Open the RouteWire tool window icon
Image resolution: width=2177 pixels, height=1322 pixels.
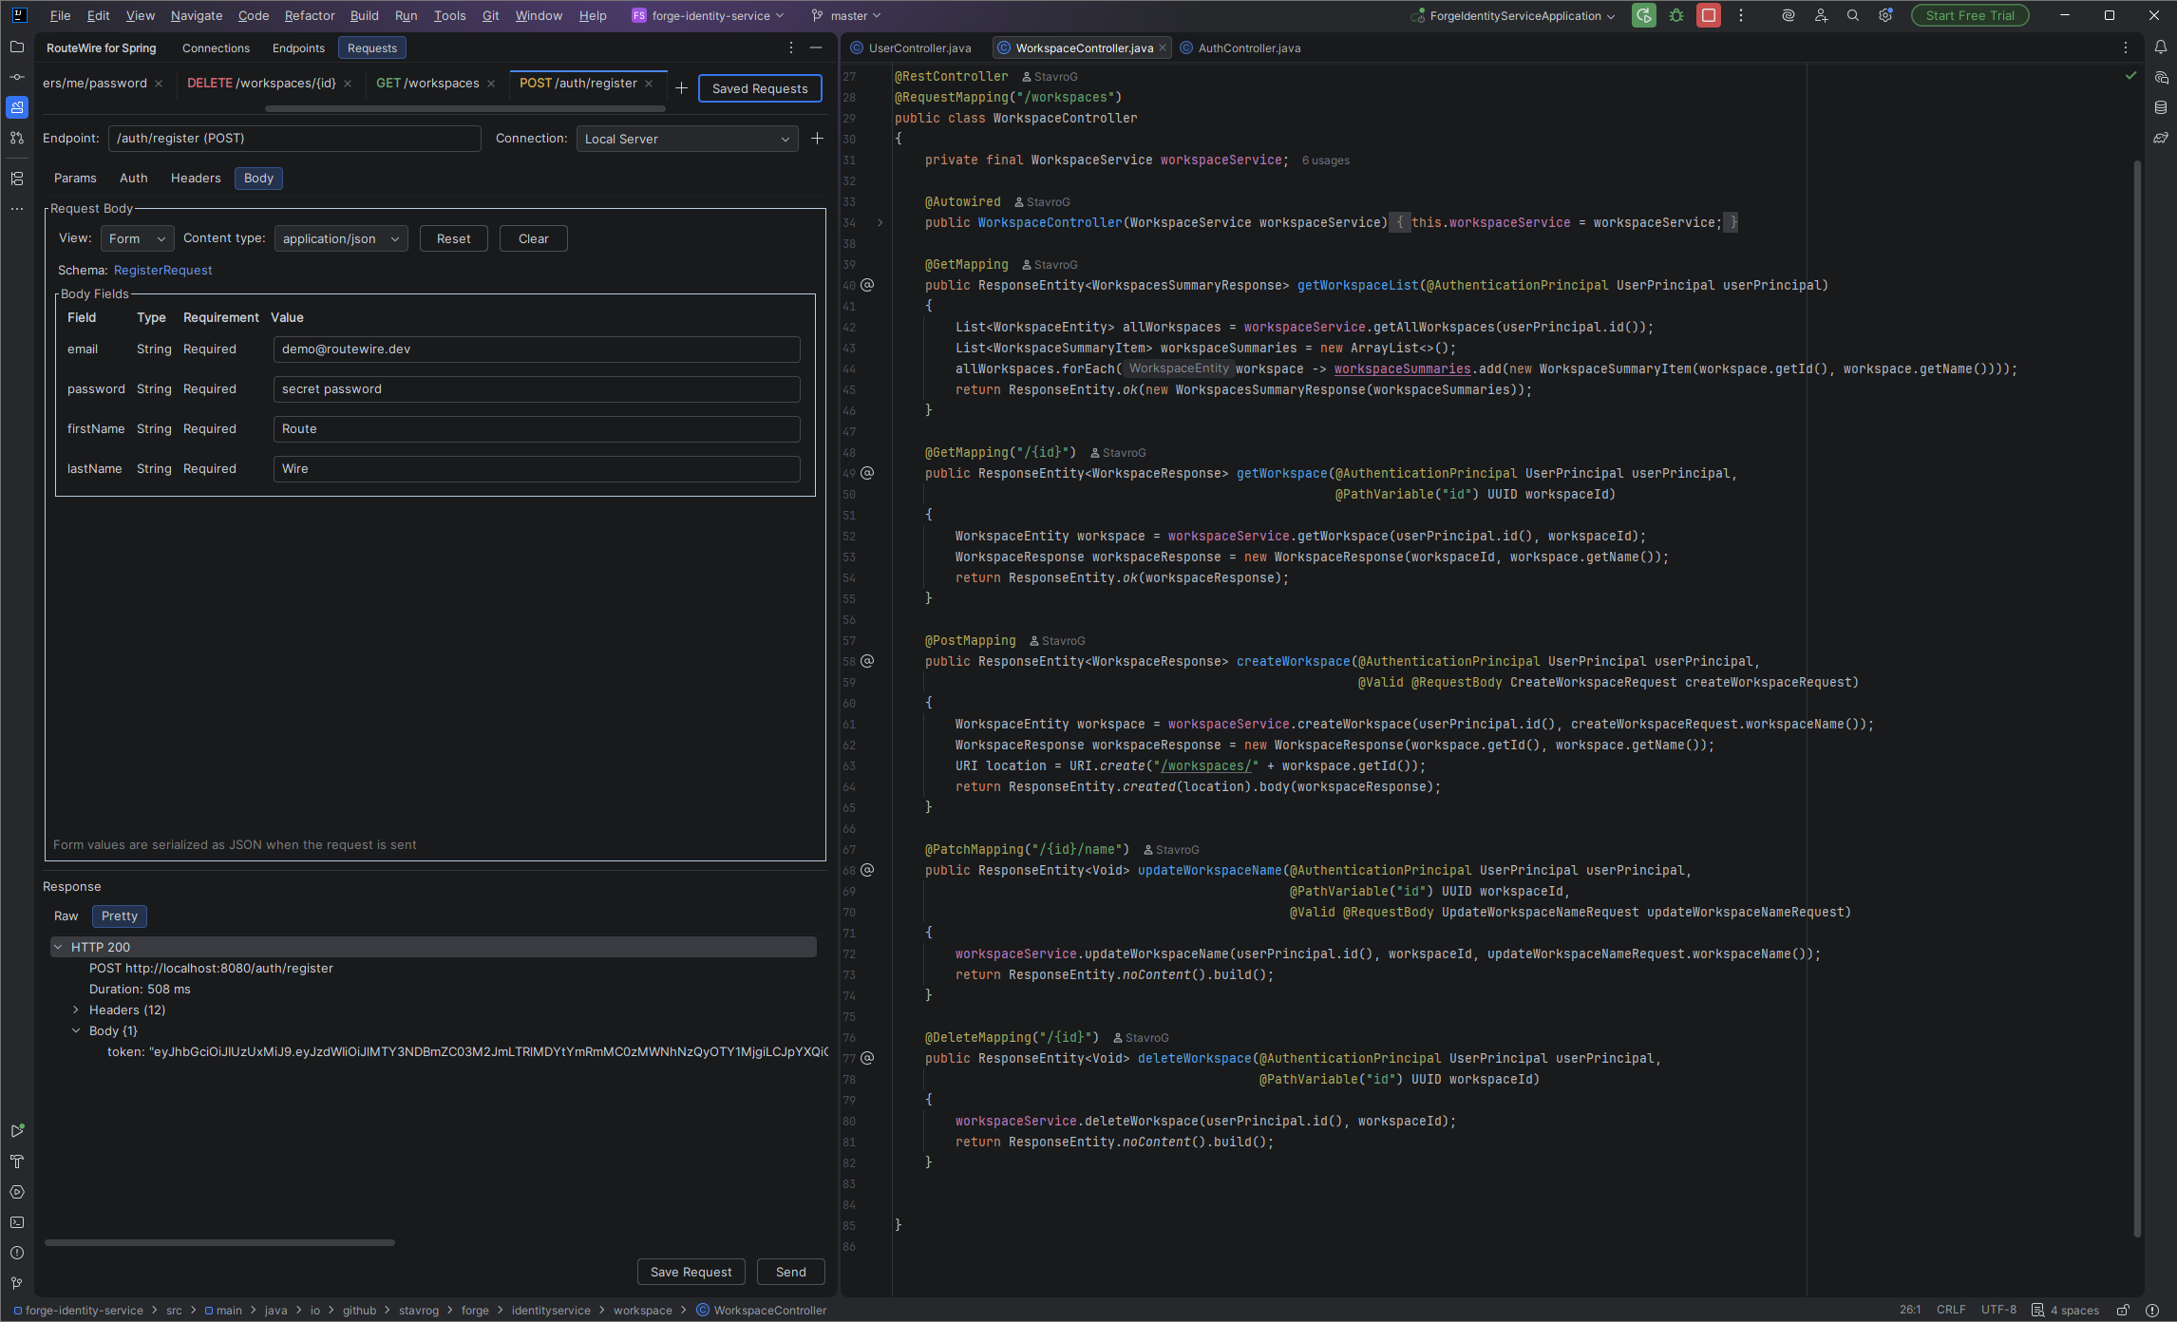(x=16, y=107)
